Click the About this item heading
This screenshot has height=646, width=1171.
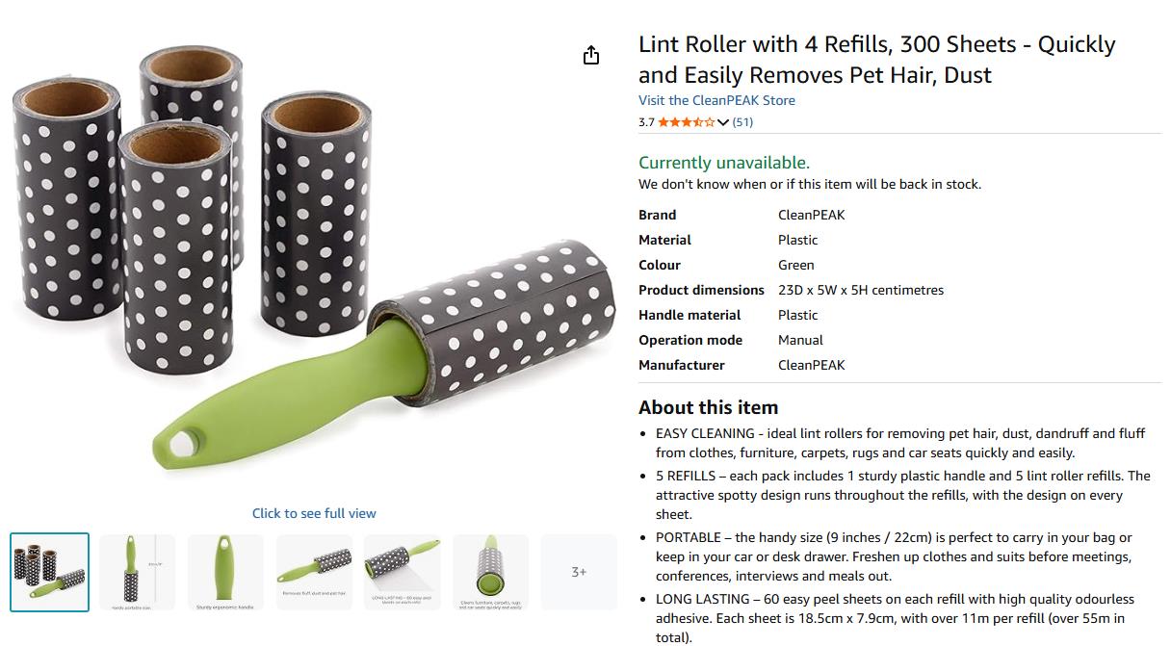click(x=708, y=407)
